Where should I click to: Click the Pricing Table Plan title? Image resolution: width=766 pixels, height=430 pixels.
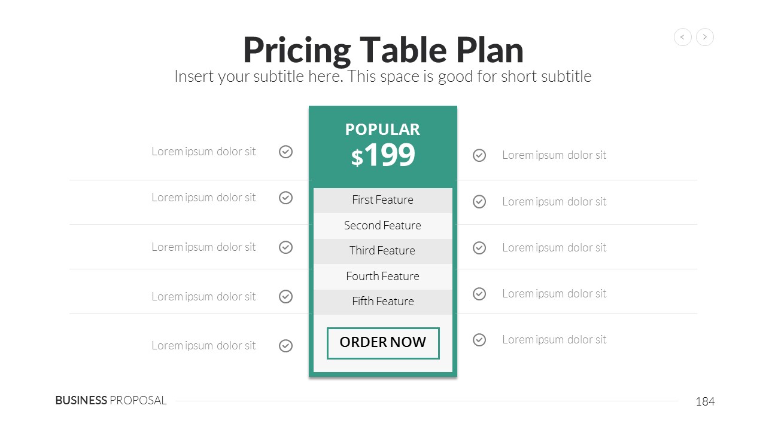[383, 50]
